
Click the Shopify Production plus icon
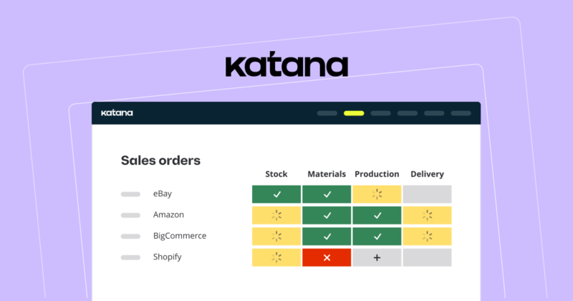click(x=377, y=257)
